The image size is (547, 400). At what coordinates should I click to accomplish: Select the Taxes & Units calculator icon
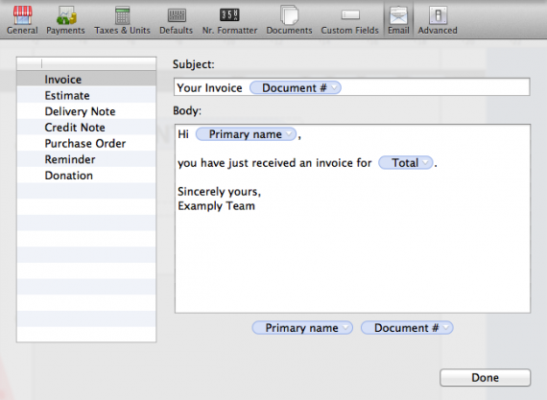pyautogui.click(x=122, y=15)
